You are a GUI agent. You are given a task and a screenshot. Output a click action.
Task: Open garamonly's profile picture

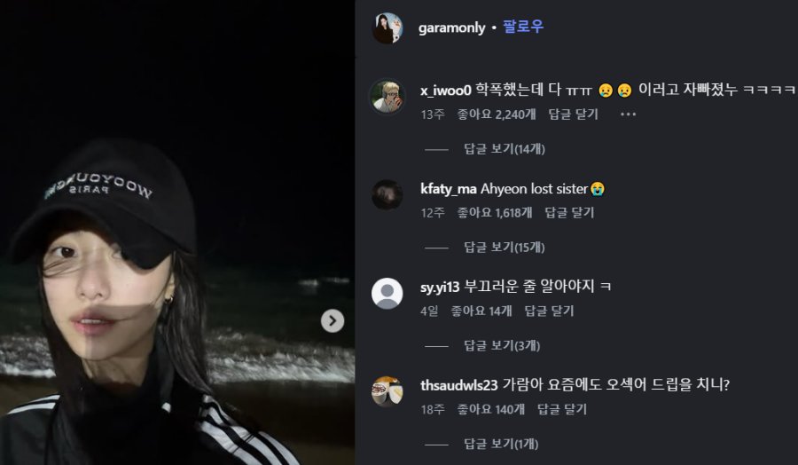[x=387, y=28]
